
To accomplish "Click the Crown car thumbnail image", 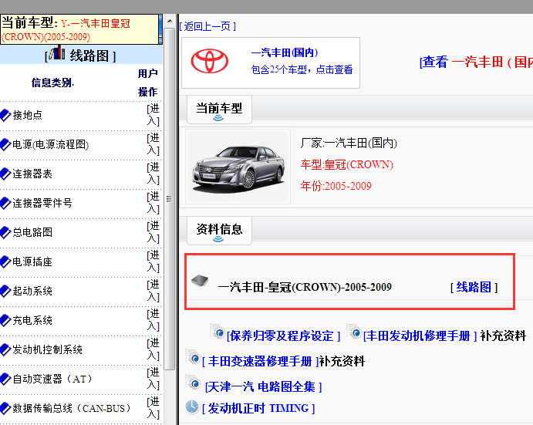I will (238, 167).
